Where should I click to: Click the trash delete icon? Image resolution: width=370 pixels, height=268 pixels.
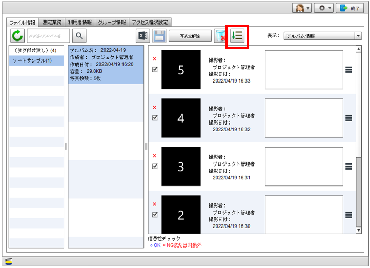(220, 36)
